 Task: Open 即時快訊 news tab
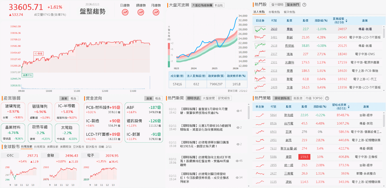tap(193, 98)
